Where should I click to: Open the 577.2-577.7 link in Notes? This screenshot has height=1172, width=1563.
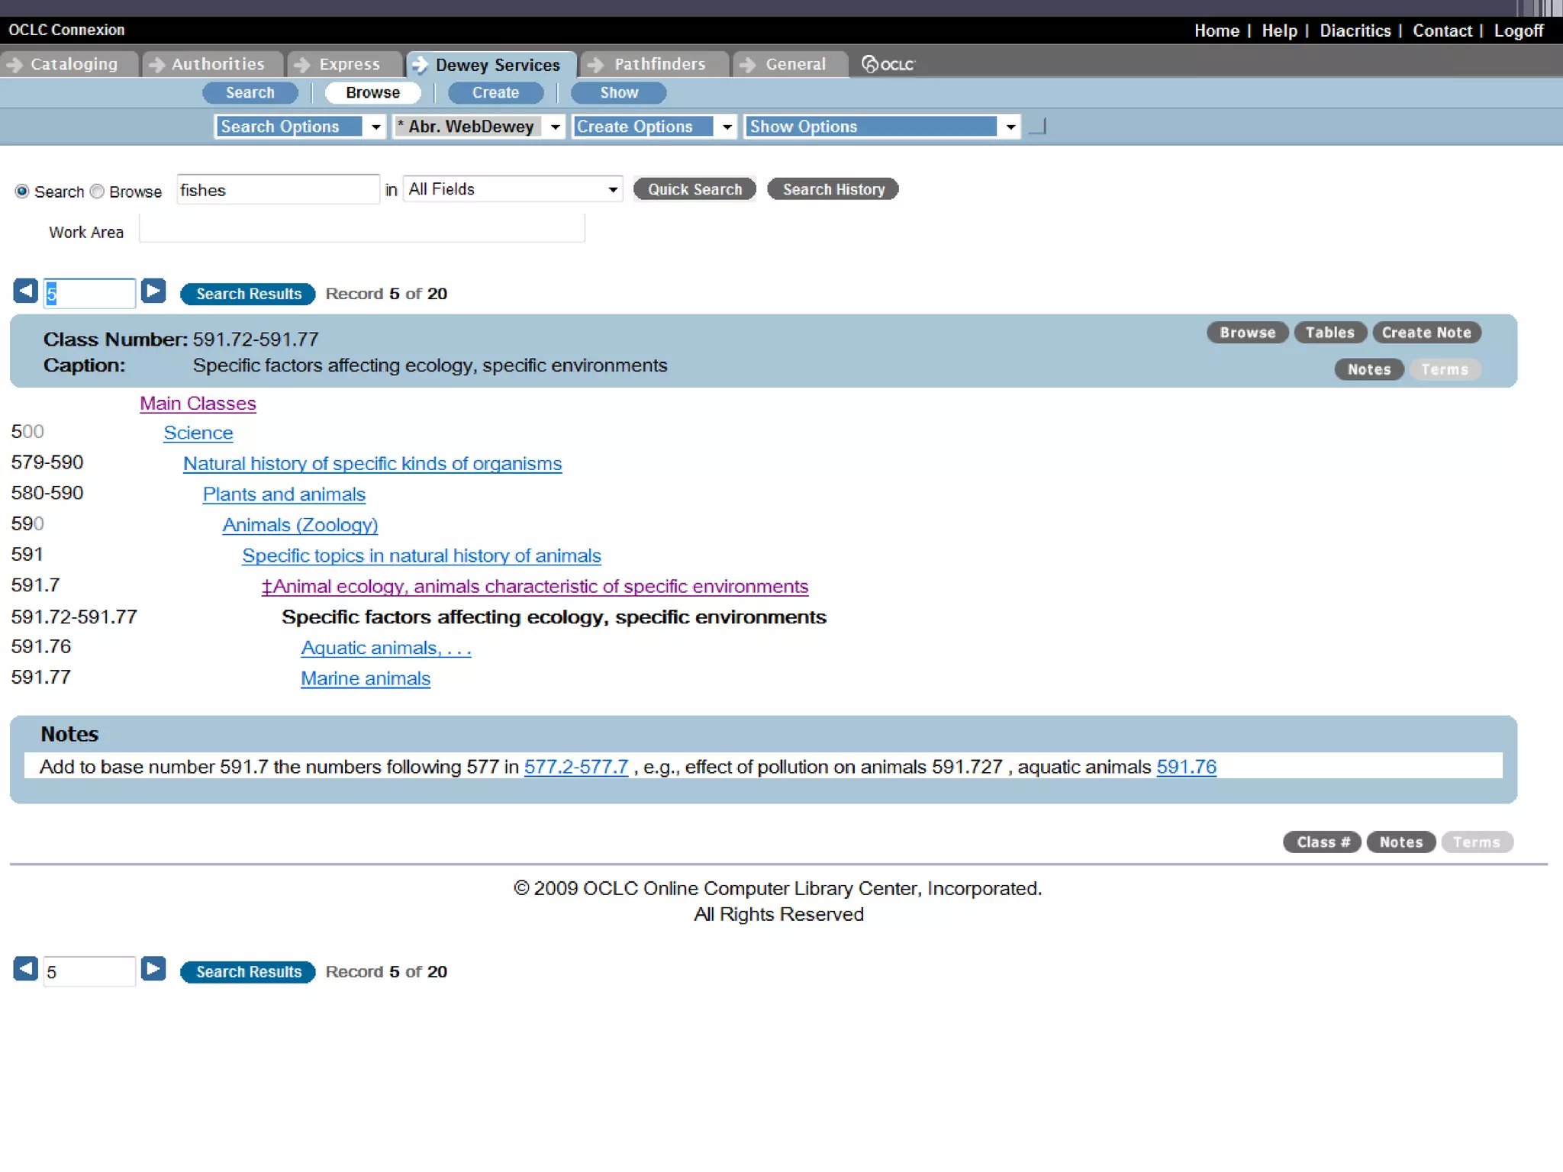(575, 767)
